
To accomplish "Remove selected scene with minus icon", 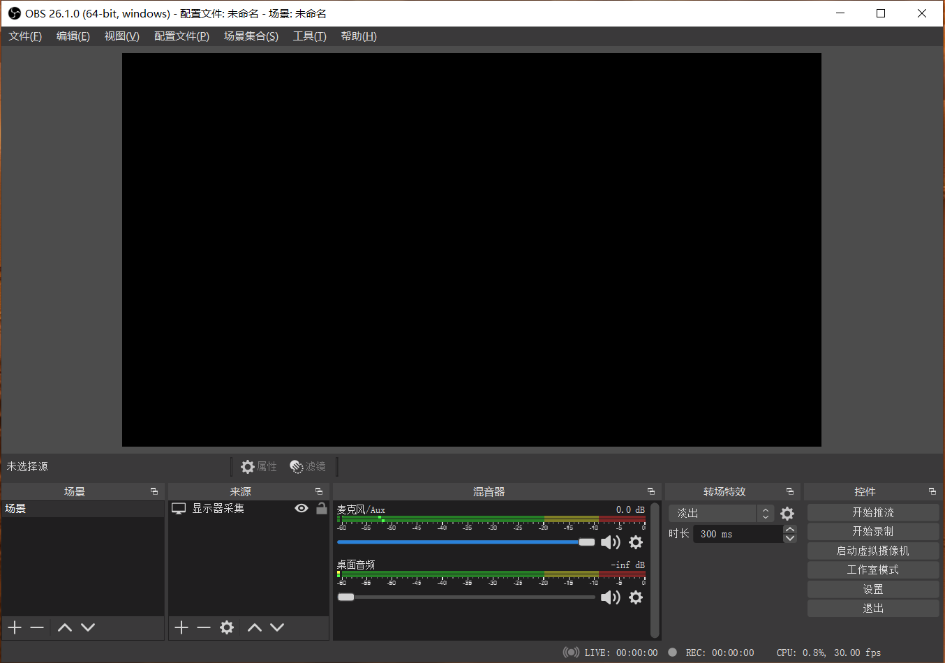I will tap(37, 627).
